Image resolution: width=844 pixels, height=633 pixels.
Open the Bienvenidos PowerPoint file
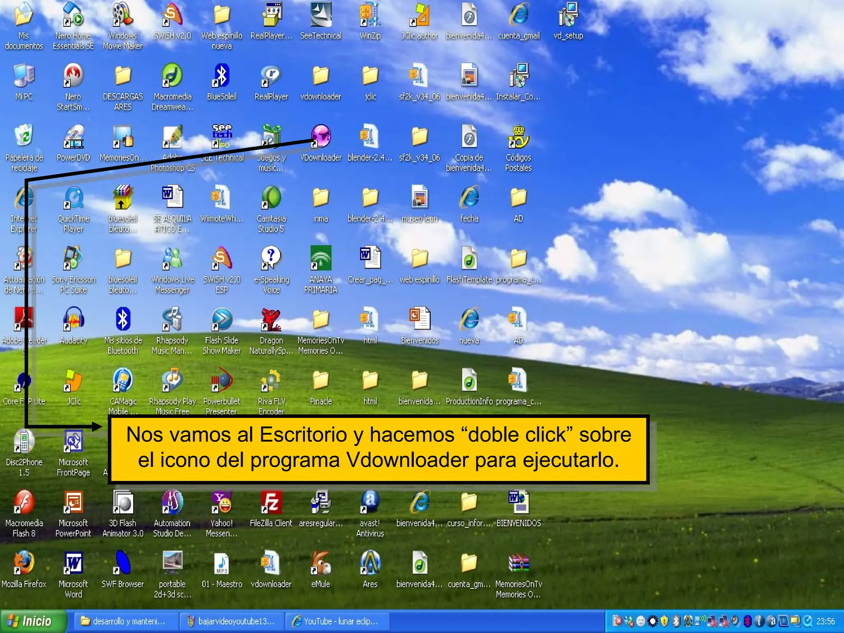(x=420, y=319)
